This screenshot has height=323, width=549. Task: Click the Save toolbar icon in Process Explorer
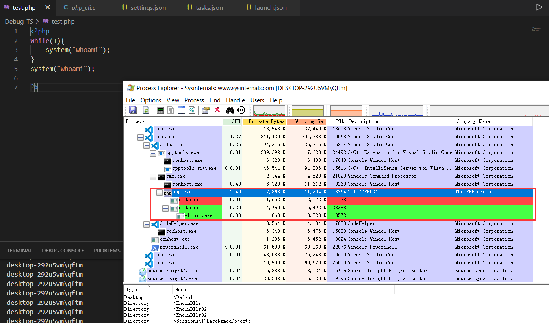coord(133,110)
